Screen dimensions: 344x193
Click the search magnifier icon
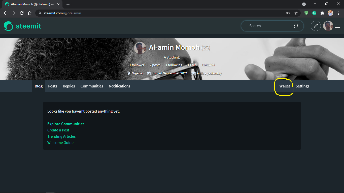click(296, 26)
